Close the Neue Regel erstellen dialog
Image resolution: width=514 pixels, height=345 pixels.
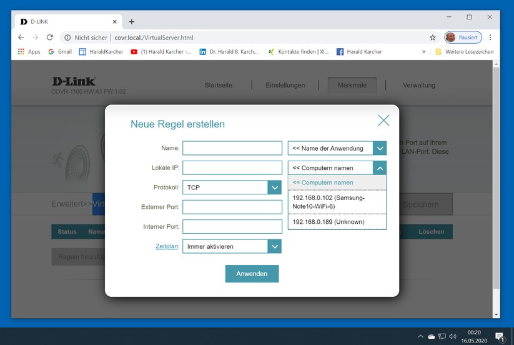[383, 121]
